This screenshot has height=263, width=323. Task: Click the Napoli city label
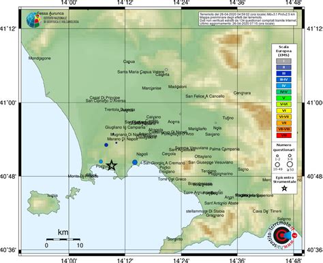point(142,154)
